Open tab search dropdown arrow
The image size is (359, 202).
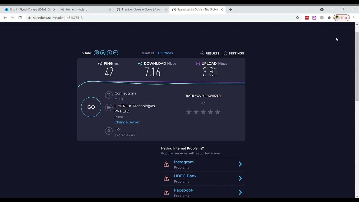tap(322, 10)
